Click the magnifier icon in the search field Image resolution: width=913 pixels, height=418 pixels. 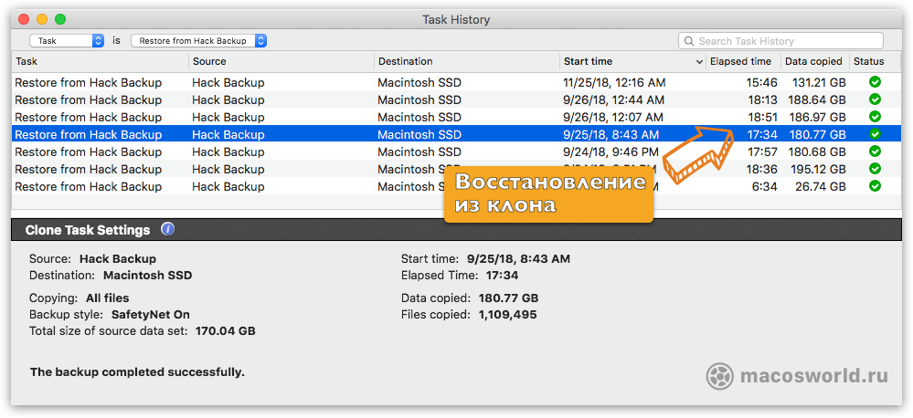[689, 41]
